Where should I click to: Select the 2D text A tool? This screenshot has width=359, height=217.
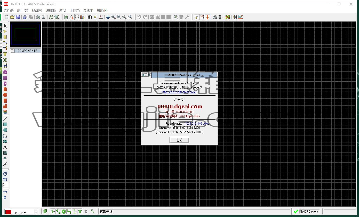[x=5, y=147]
